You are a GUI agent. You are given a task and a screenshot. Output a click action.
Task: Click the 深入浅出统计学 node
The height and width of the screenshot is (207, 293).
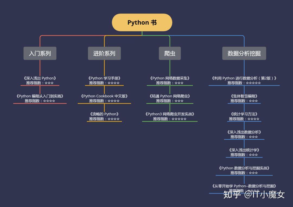[x=244, y=152]
